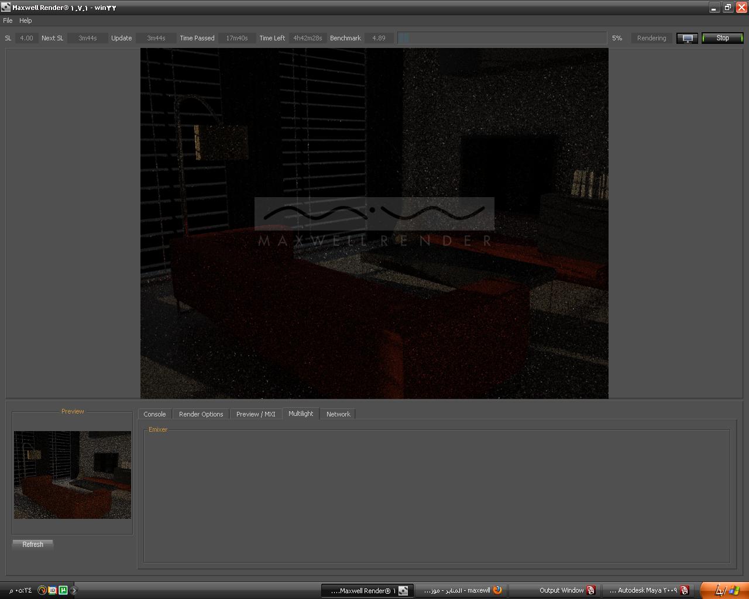749x599 pixels.
Task: Open the Help menu
Action: tap(25, 20)
